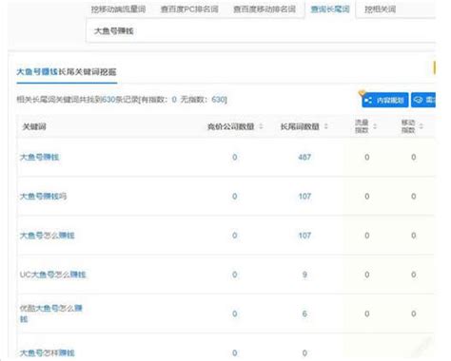This screenshot has width=451, height=361.
Task: Open the keyword link 优酷大鱼号怎么赚钱
Action: pos(50,313)
